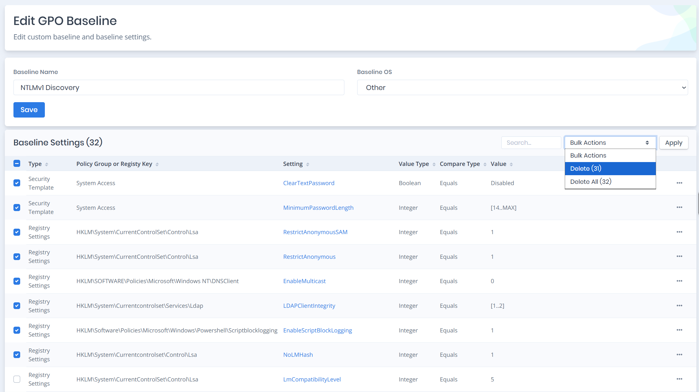Image resolution: width=699 pixels, height=392 pixels.
Task: Open three-dot menu for EnableMulticast row
Action: point(679,281)
